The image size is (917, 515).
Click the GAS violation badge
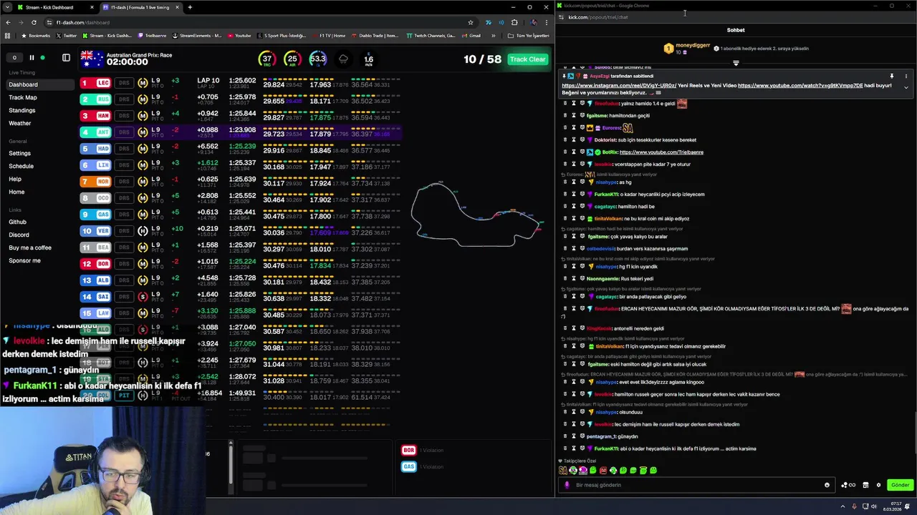(408, 466)
